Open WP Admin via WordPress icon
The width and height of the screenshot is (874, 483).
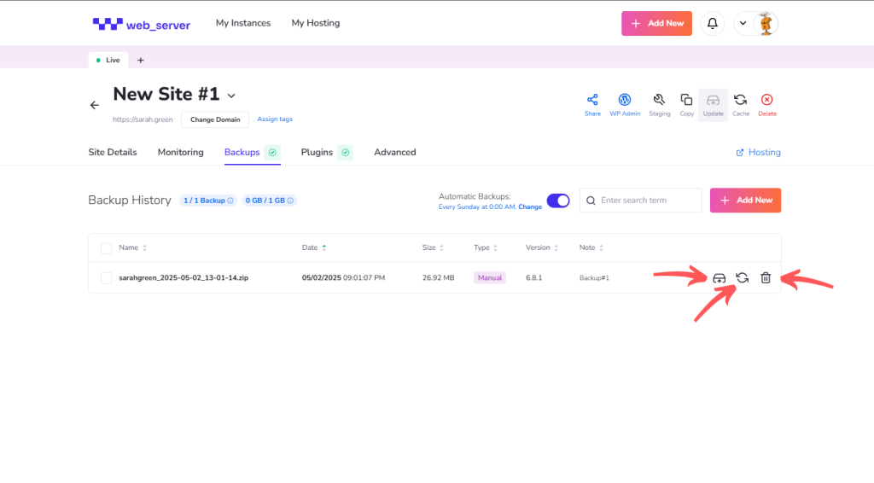[x=624, y=100]
